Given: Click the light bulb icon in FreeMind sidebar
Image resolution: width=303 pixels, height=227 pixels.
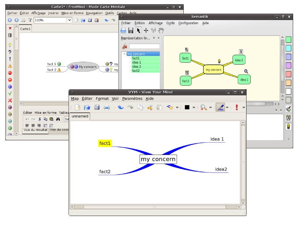Looking at the screenshot, I should click(x=10, y=45).
